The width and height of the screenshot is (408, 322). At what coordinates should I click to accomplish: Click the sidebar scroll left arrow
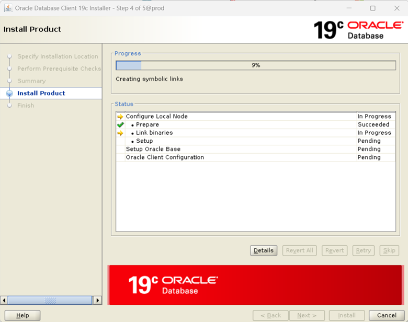click(4, 300)
